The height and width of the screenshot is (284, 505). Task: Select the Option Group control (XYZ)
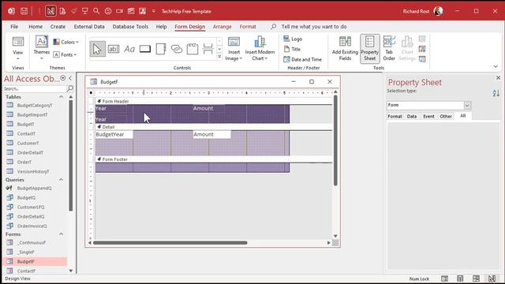193,49
